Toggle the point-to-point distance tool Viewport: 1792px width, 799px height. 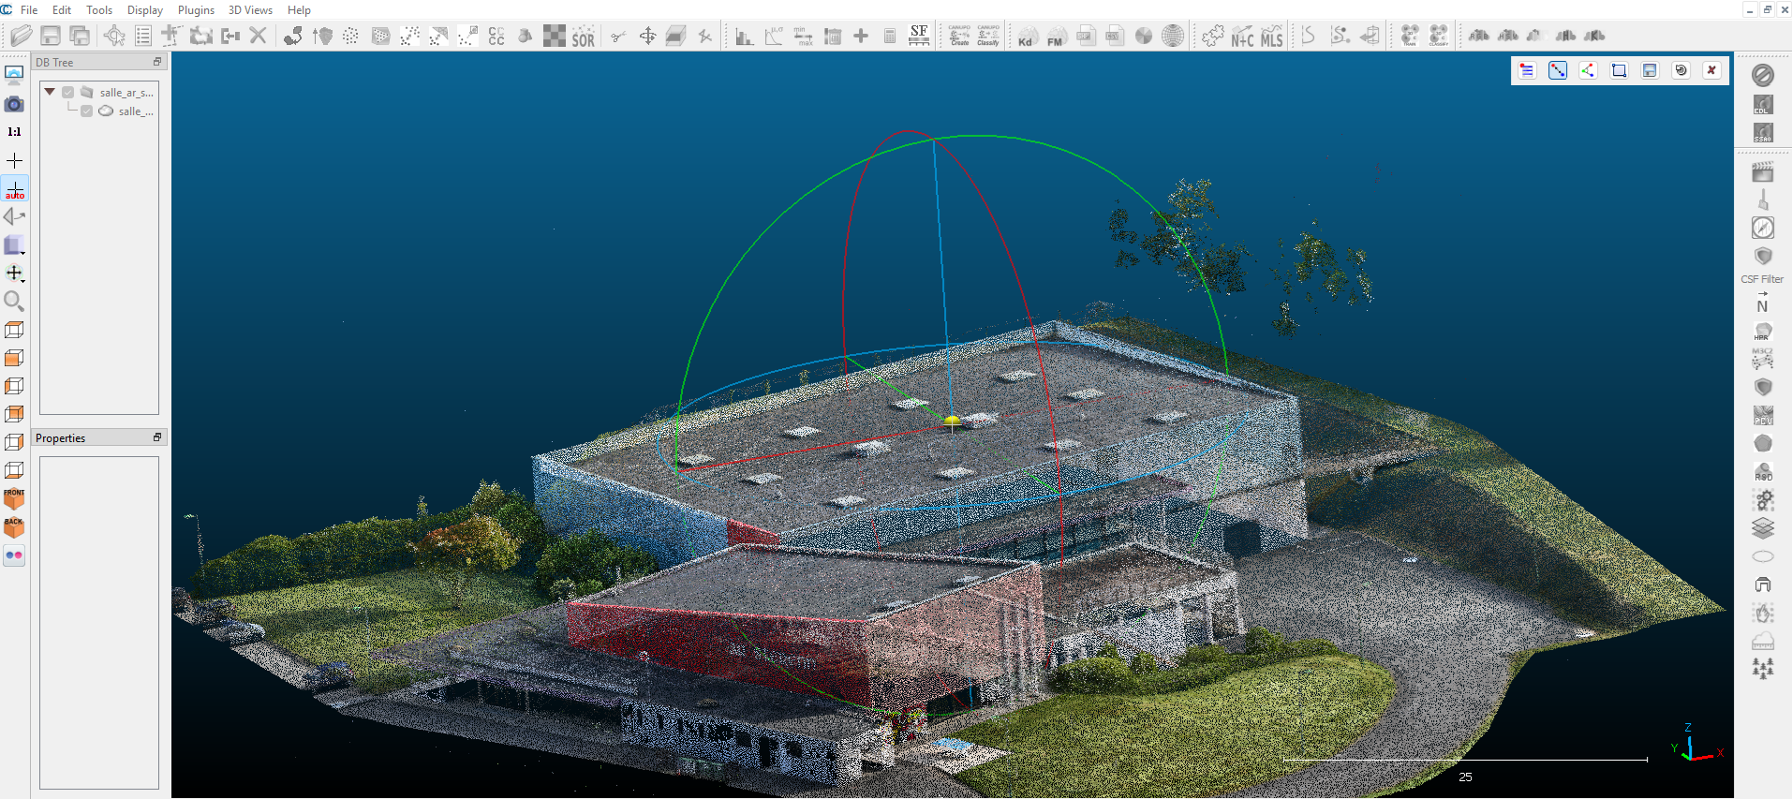1557,70
